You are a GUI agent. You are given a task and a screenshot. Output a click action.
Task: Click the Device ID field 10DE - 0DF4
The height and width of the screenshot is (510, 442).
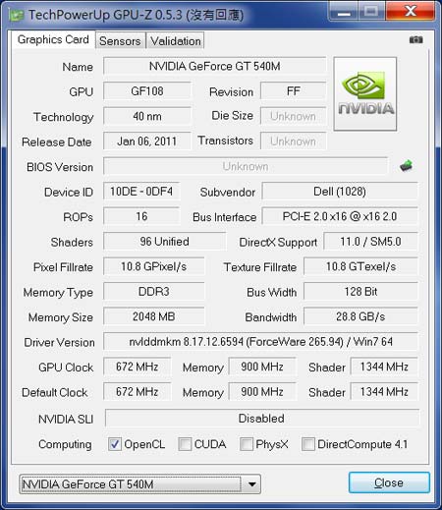[141, 192]
